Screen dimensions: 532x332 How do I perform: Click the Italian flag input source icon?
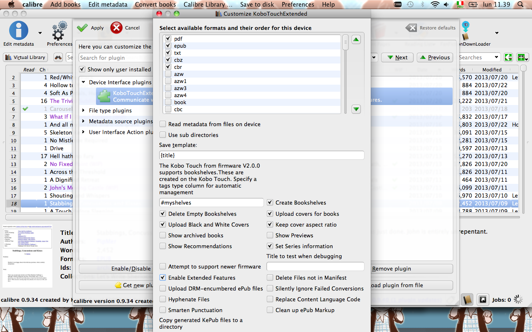[460, 5]
